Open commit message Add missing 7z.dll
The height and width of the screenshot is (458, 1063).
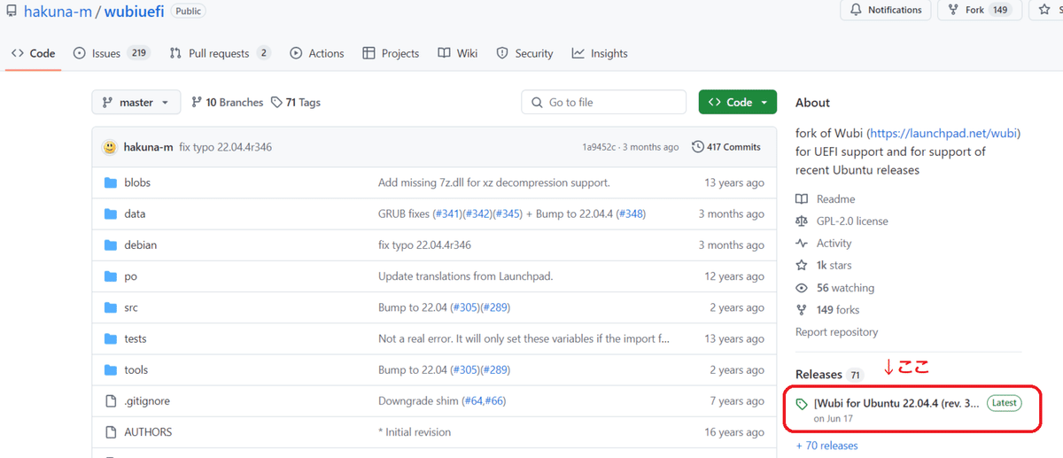click(493, 182)
